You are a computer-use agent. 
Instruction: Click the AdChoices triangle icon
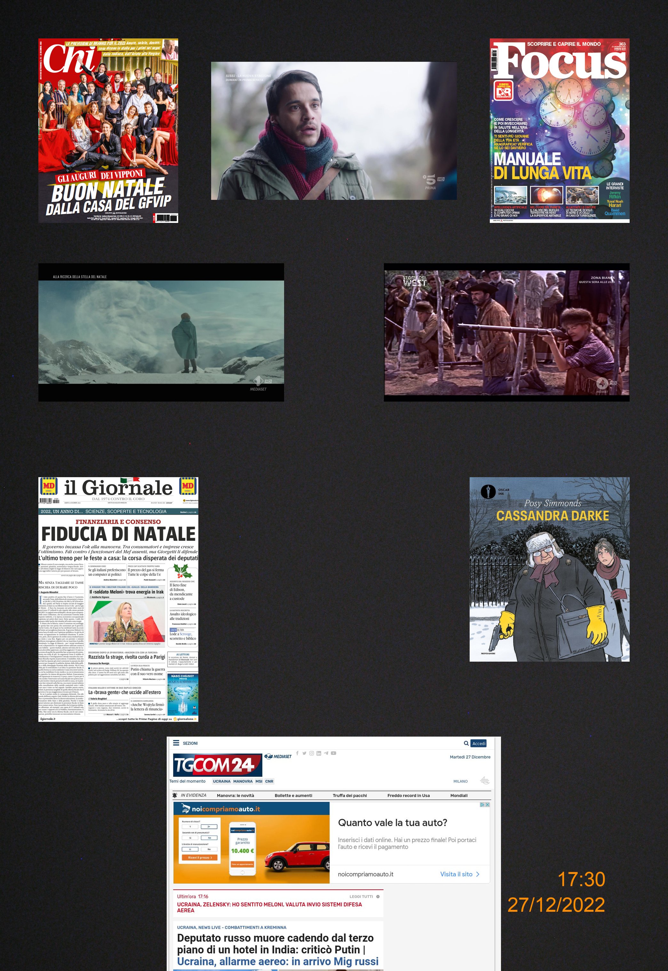[x=482, y=805]
